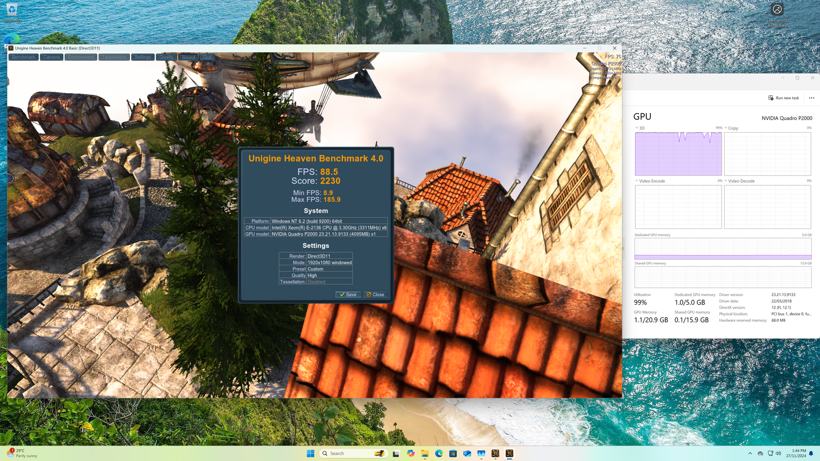Expand the Copy graph engine dropdown

pyautogui.click(x=726, y=128)
